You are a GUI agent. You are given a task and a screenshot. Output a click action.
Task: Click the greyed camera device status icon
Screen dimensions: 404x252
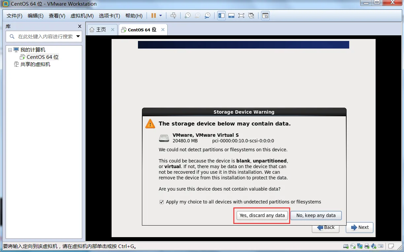[x=381, y=246]
